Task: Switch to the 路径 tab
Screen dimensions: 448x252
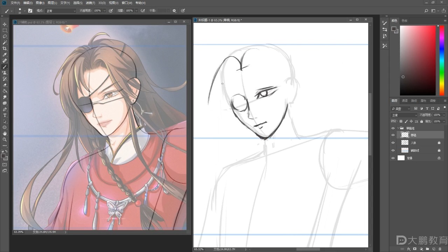Action: pos(414,101)
